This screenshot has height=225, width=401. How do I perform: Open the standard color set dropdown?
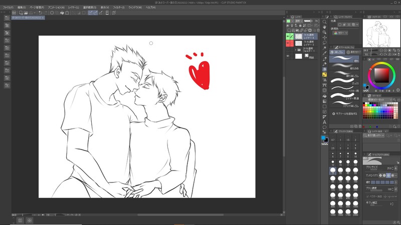point(381,99)
